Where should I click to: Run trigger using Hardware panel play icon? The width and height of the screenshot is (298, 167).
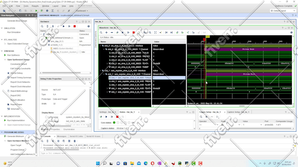(64, 26)
